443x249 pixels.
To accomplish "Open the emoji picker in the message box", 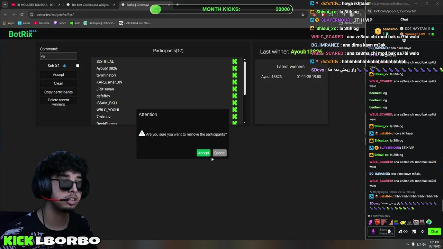I will [x=389, y=231].
